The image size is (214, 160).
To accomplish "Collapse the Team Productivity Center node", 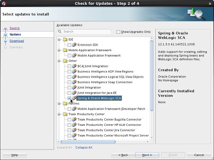I will [59, 114].
